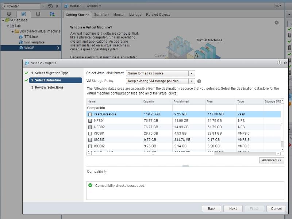Sort datastores by Provisioned column

coord(189,101)
